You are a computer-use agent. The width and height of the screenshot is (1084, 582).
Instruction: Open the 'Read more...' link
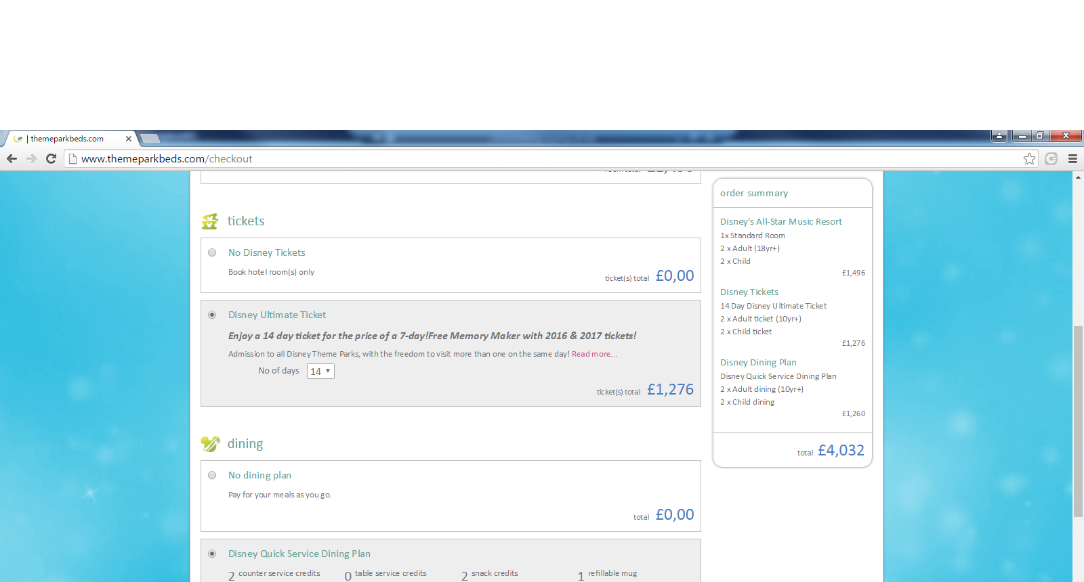click(x=594, y=354)
